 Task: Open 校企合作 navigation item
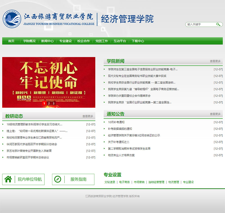click(84, 41)
